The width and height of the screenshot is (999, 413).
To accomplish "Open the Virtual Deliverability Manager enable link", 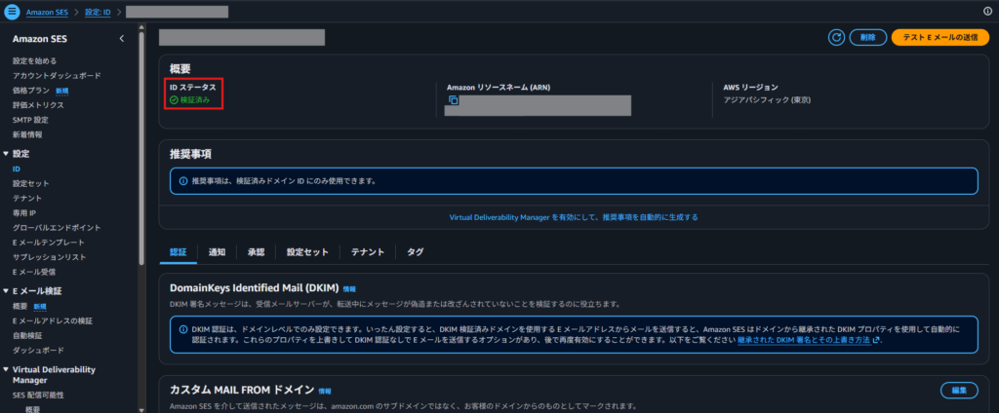I will [574, 217].
